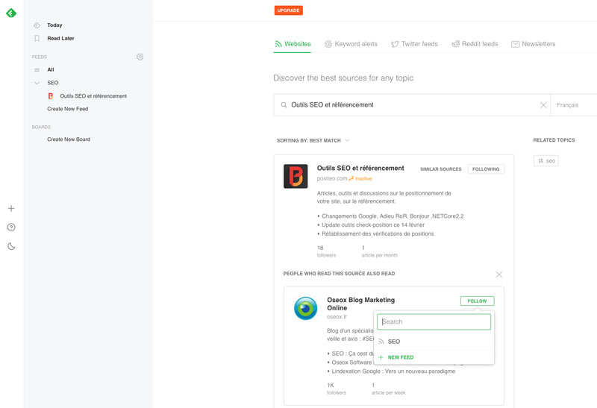Switch to the Websites tab
This screenshot has width=597, height=408.
(293, 44)
